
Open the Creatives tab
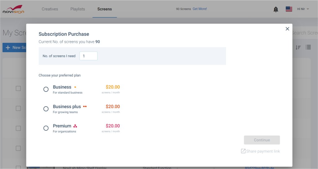(x=50, y=9)
